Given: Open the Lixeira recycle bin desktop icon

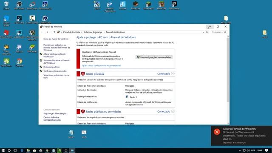Looking at the screenshot, I should [6, 5].
